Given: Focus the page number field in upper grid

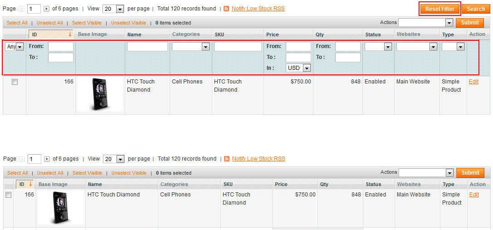Looking at the screenshot, I should (x=34, y=9).
